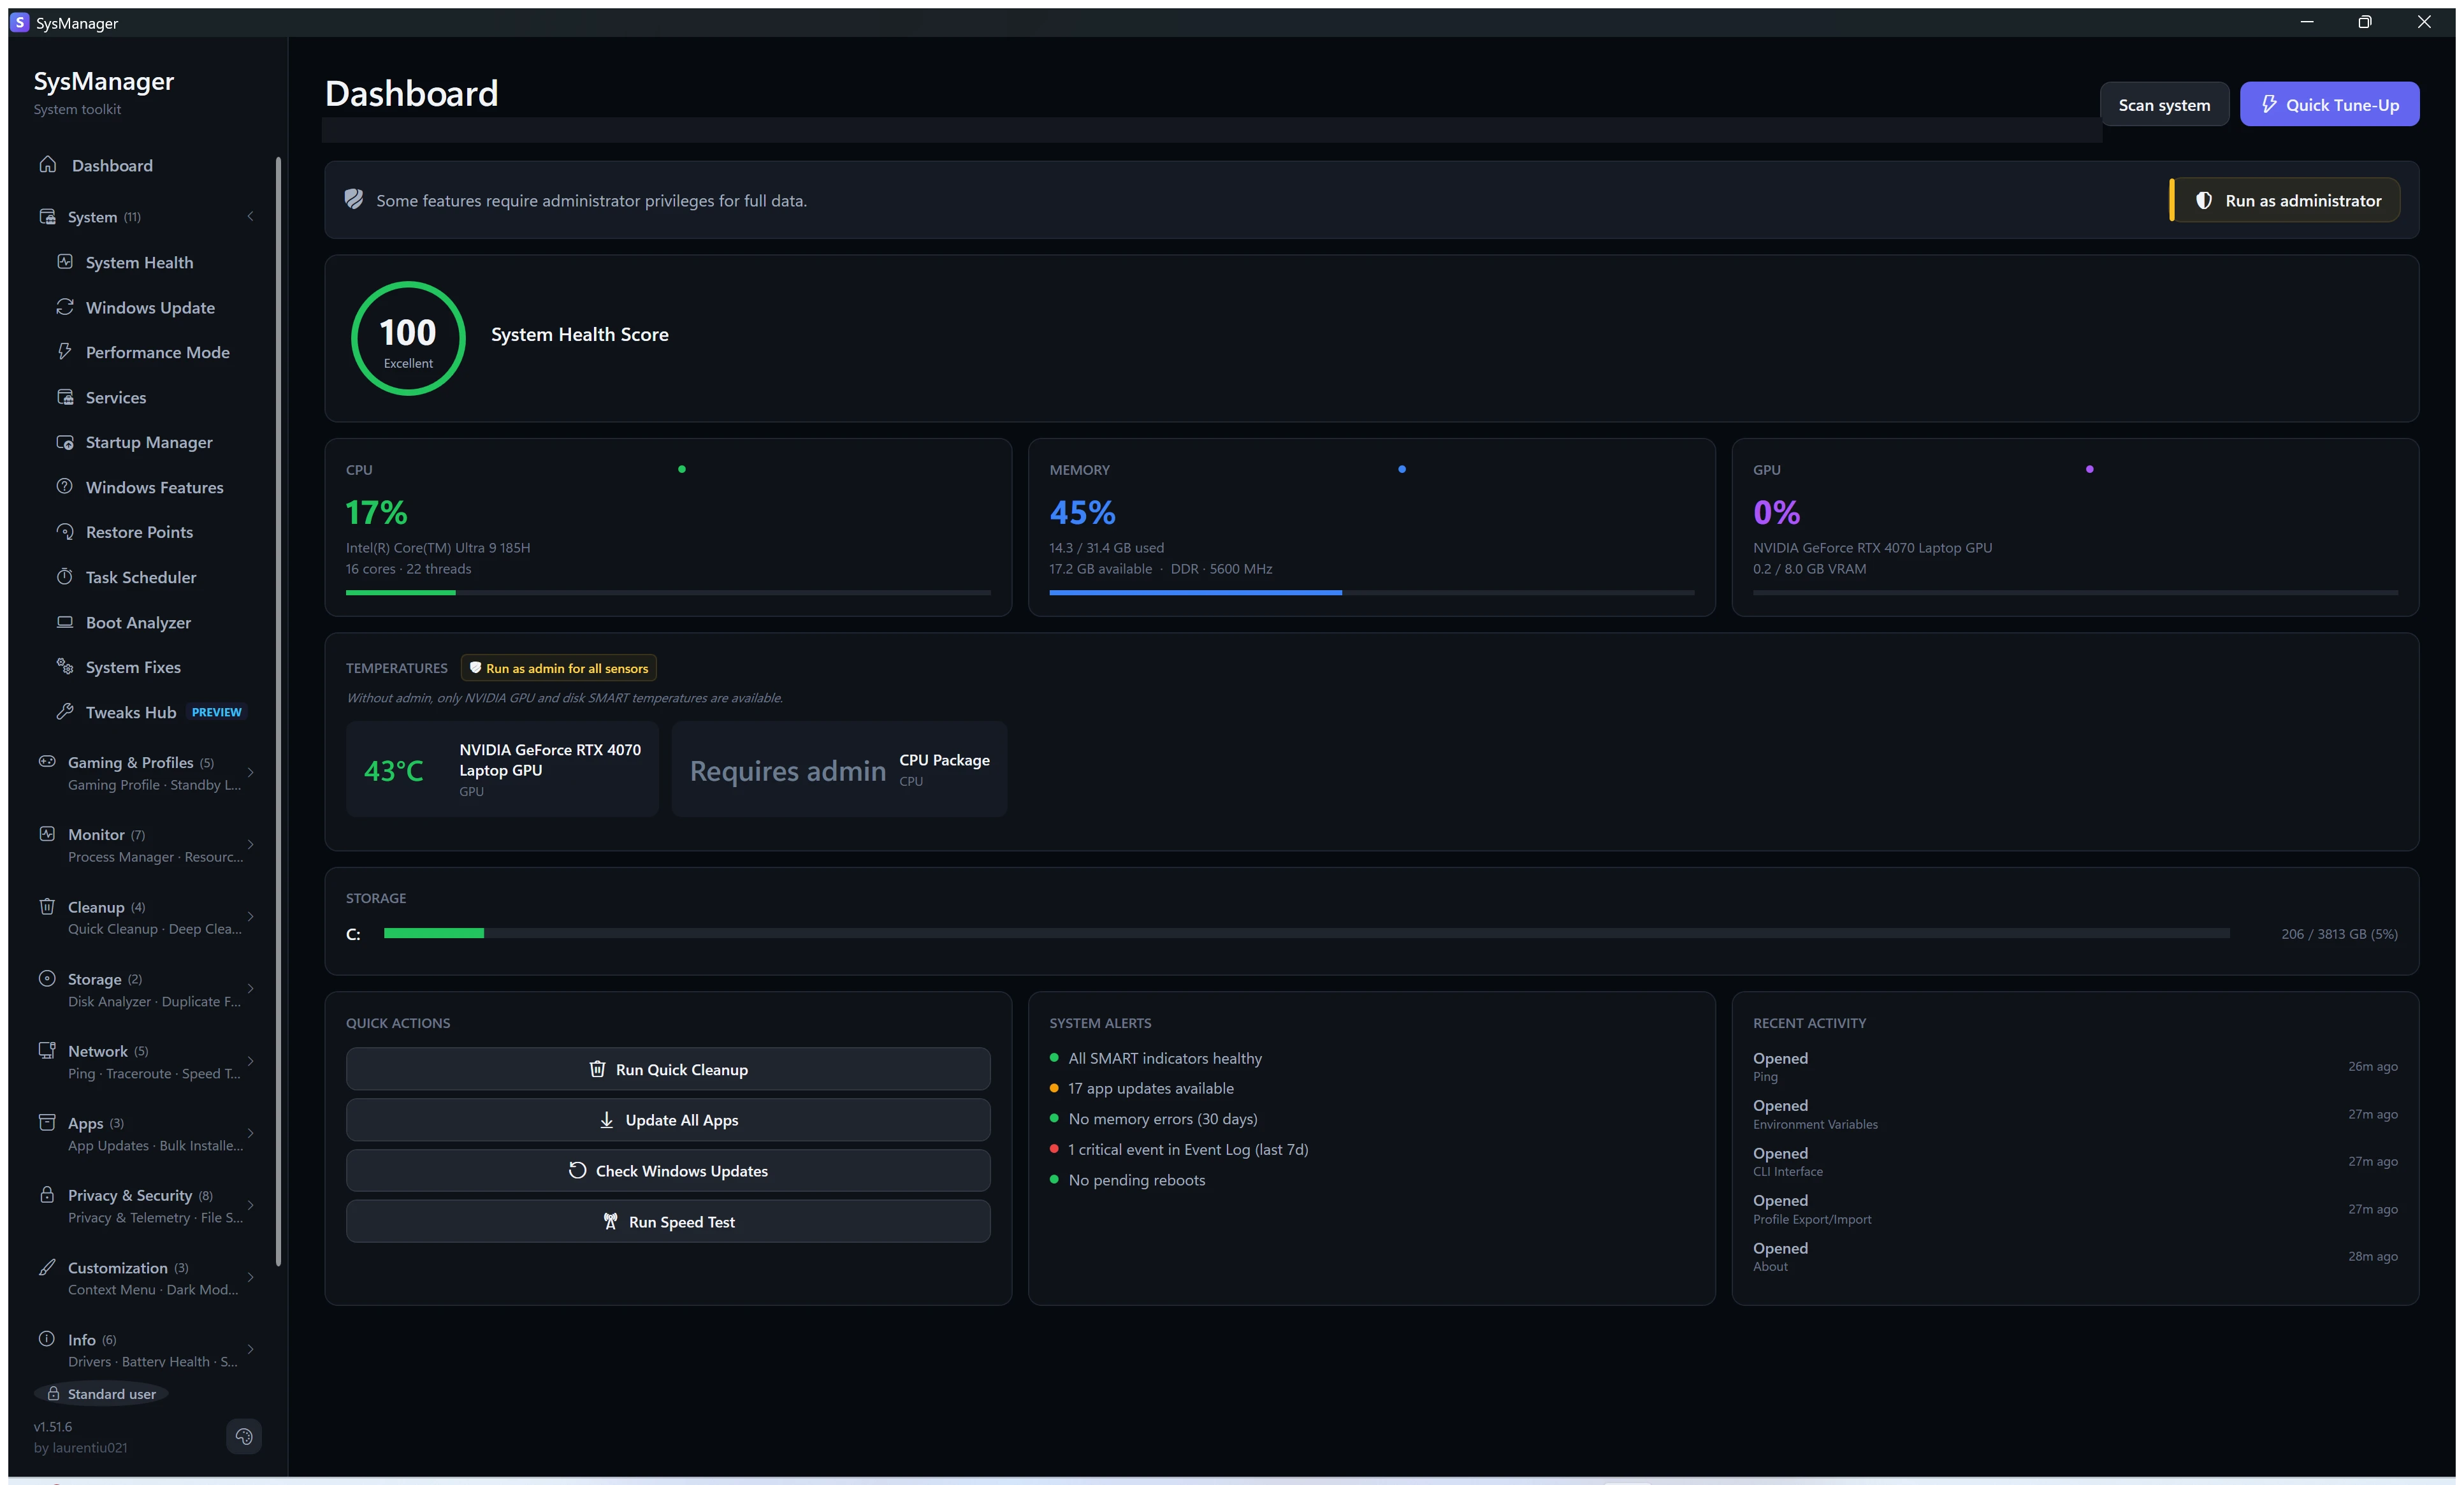Click the Tweaks Hub wrench icon
The image size is (2464, 1485).
click(65, 712)
